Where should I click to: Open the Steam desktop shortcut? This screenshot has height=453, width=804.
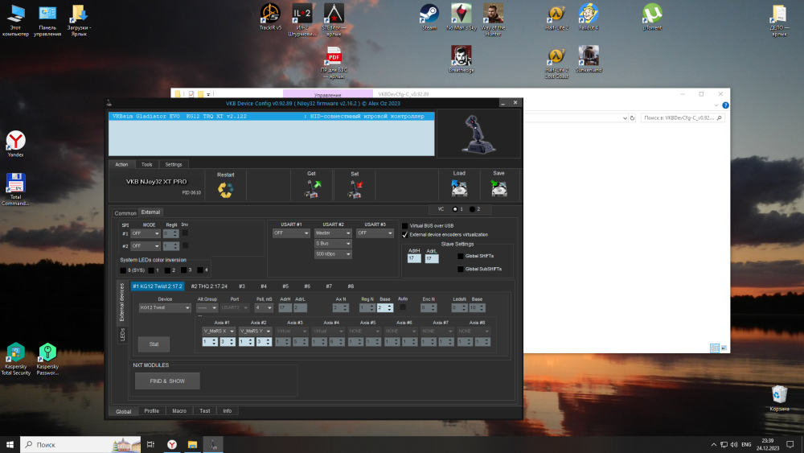click(x=429, y=14)
